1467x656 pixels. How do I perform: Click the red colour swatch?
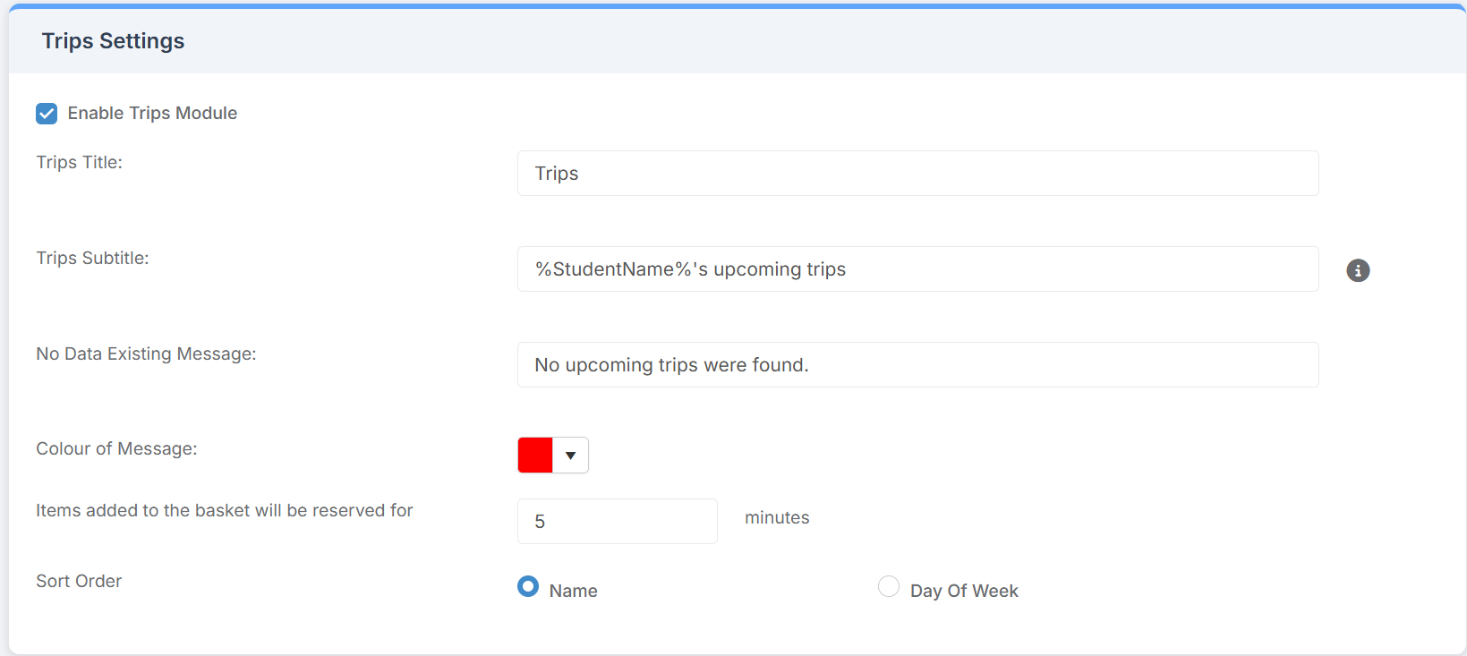[535, 456]
